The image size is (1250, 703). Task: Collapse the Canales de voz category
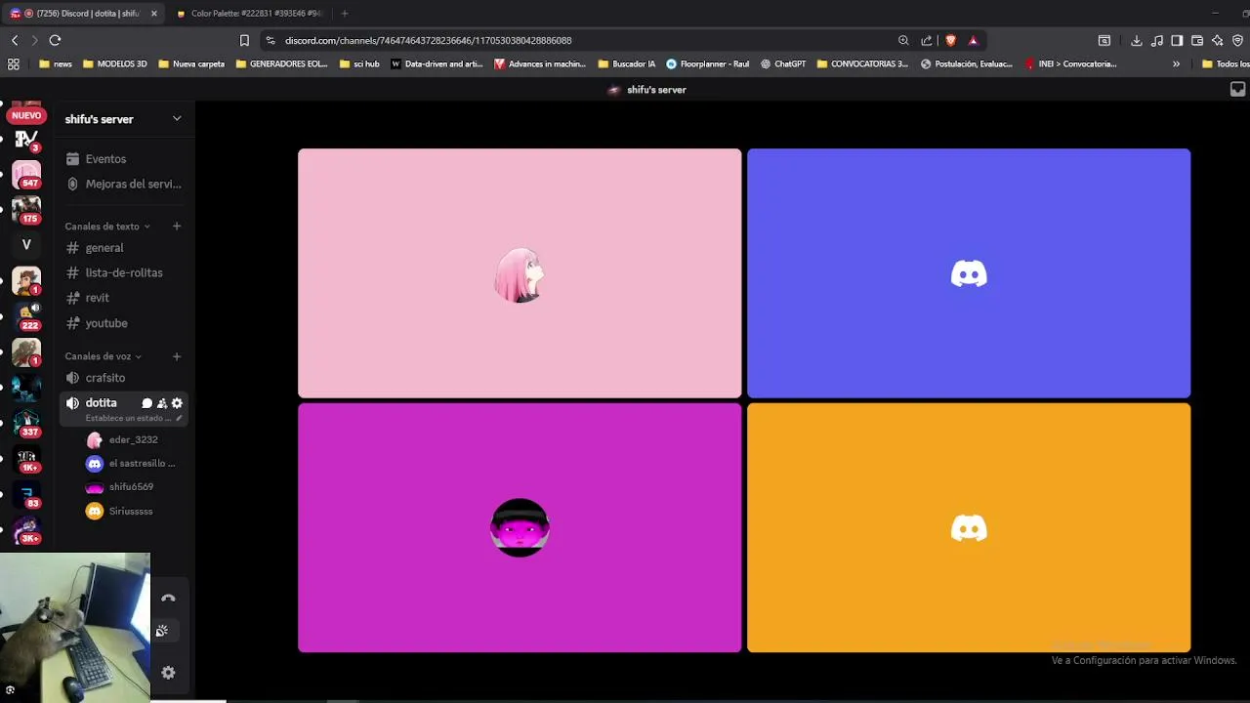[103, 356]
